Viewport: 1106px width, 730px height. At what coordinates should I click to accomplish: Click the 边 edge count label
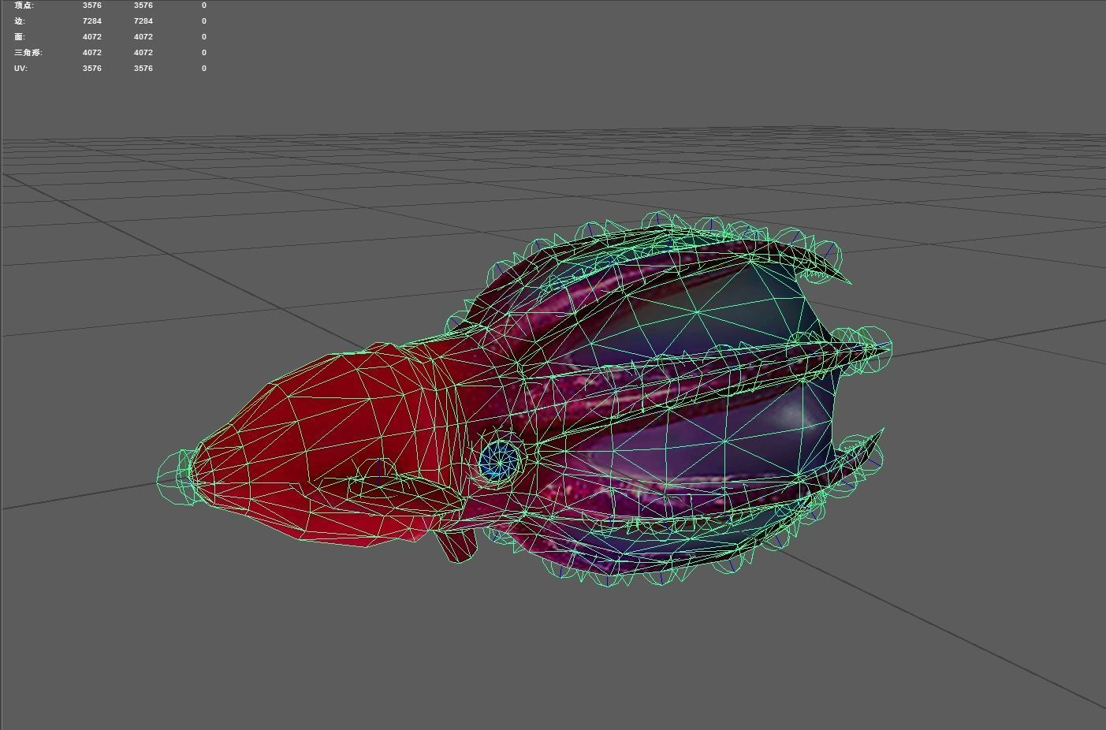click(x=20, y=21)
